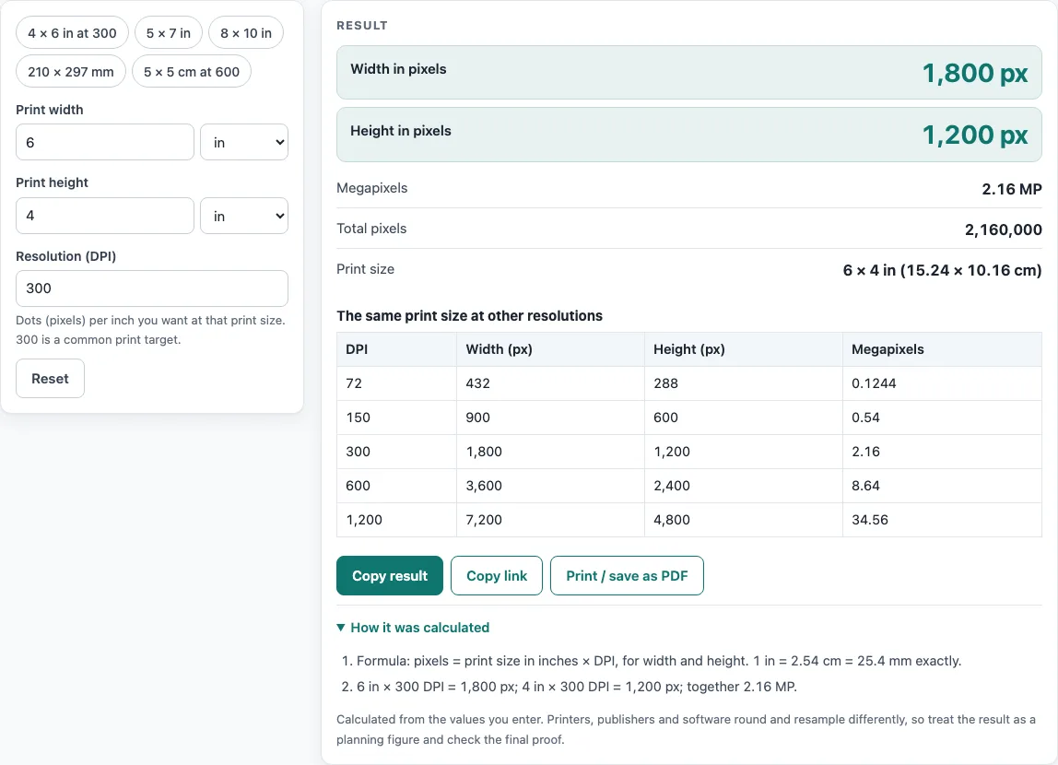Click the "Height in pixels" result label
1058x765 pixels.
click(x=401, y=131)
